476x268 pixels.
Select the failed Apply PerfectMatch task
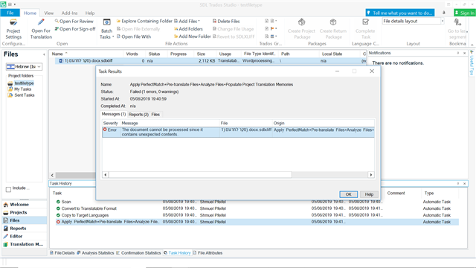tap(257, 222)
